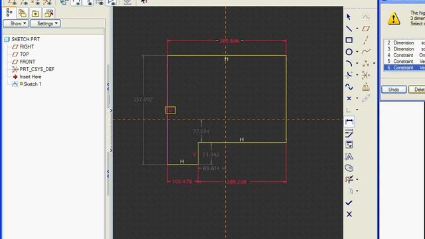Click the active Dimension tool
425x239 pixels.
(349, 121)
